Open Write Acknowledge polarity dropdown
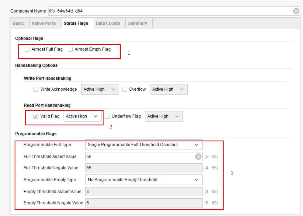This screenshot has width=303, height=216. click(100, 89)
